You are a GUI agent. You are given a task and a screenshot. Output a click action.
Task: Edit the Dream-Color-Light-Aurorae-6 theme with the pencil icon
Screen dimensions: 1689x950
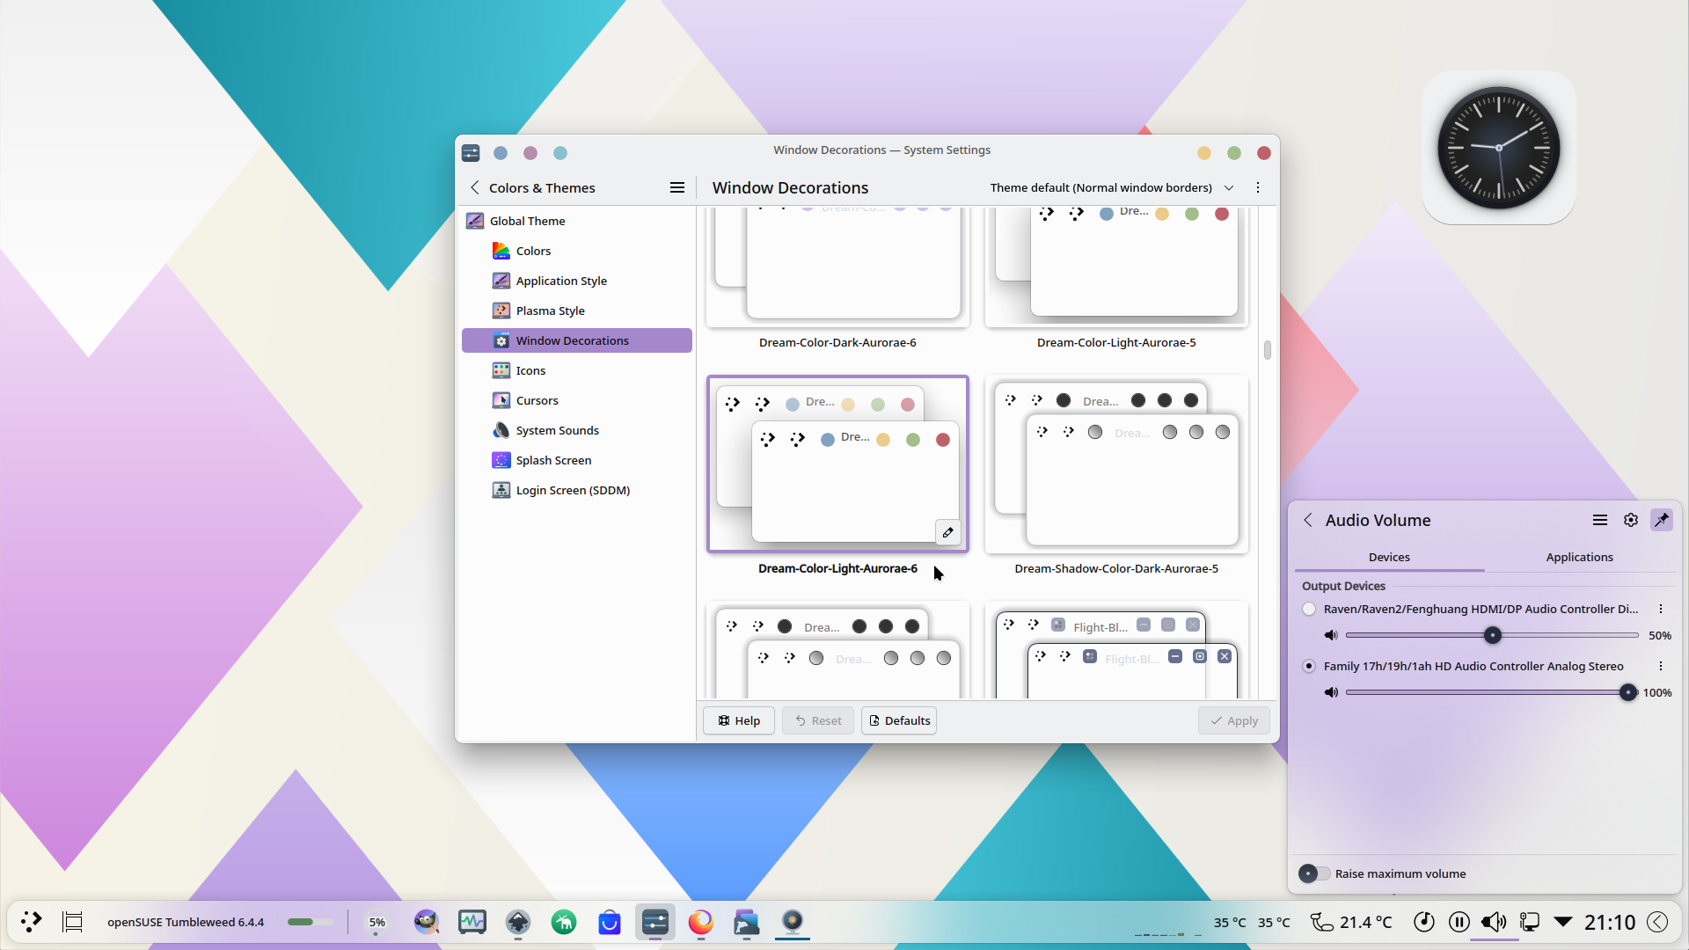point(947,532)
